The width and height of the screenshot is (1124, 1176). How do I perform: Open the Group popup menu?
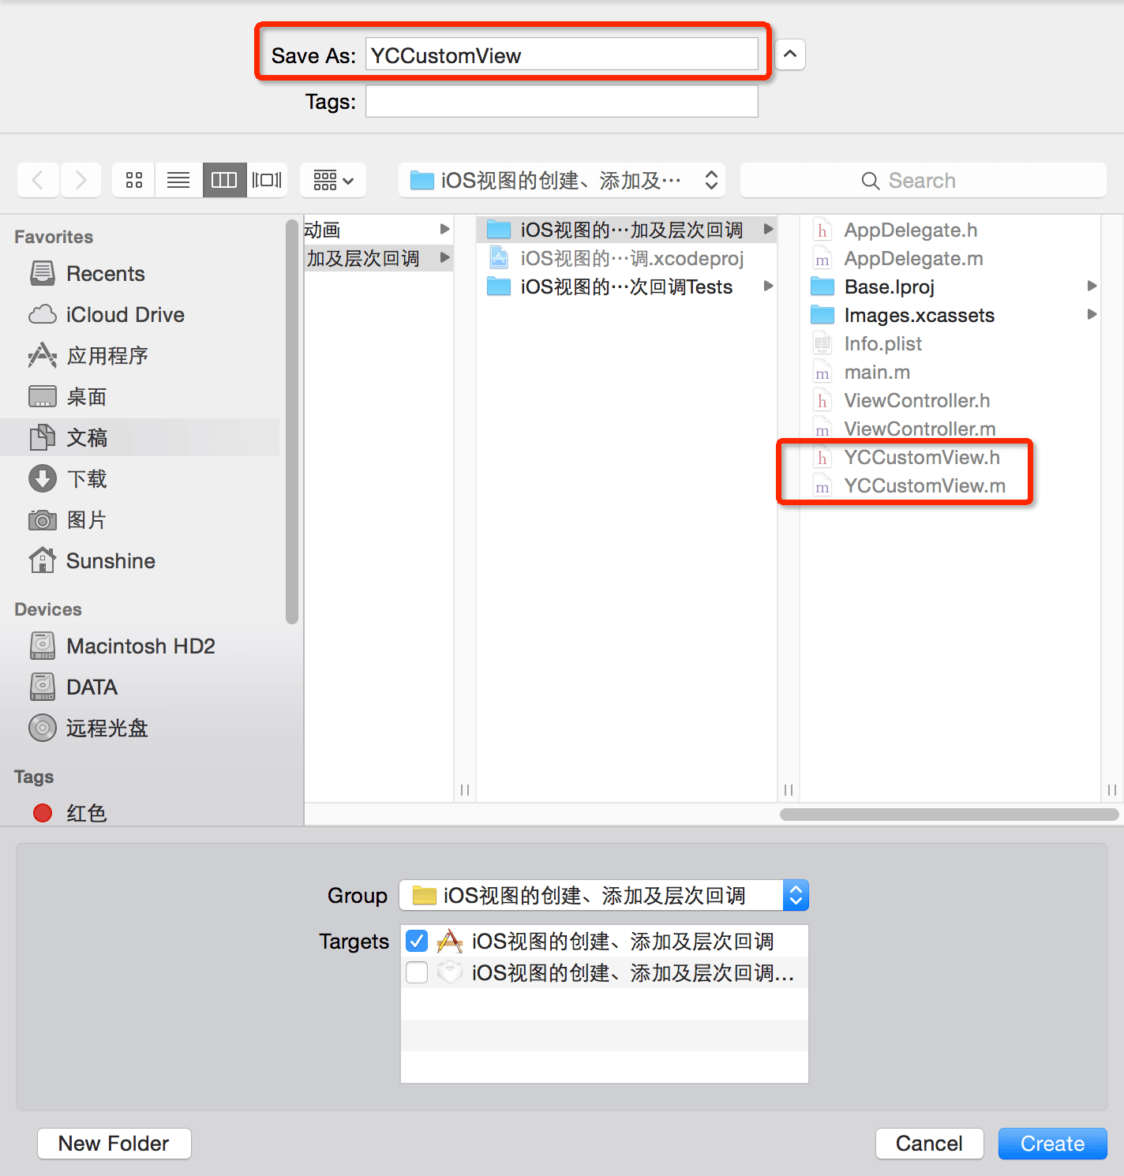click(604, 895)
